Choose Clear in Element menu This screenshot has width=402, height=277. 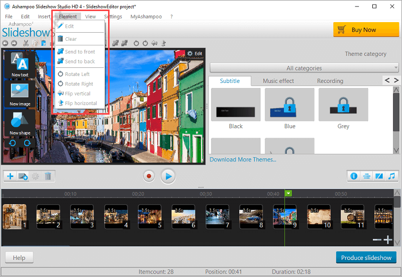pyautogui.click(x=80, y=39)
